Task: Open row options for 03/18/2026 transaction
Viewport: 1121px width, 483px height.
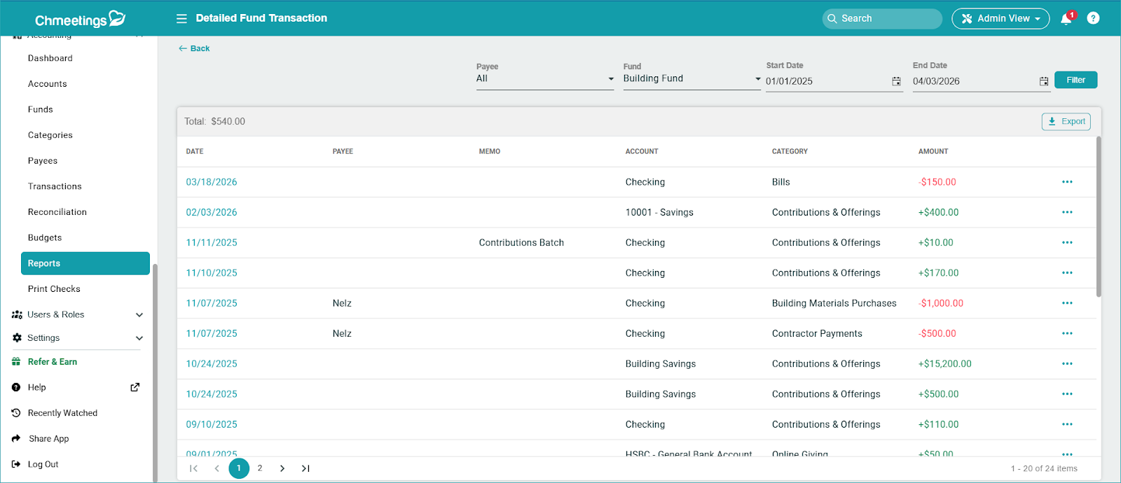Action: tap(1067, 182)
